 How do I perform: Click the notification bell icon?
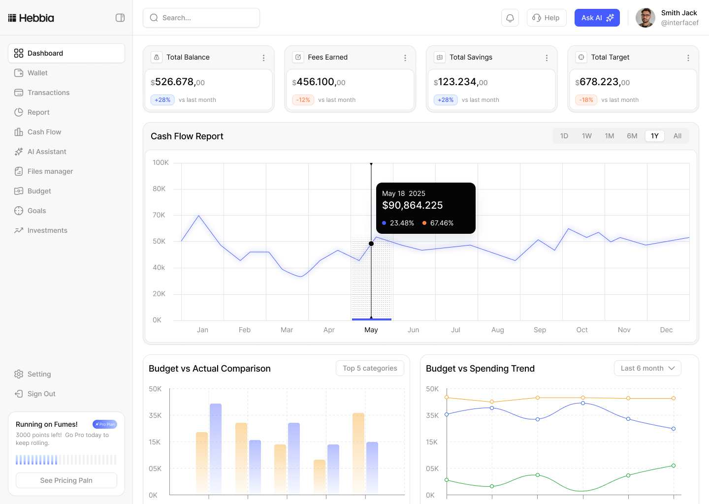[x=510, y=18]
